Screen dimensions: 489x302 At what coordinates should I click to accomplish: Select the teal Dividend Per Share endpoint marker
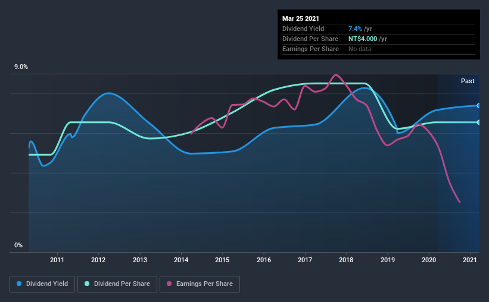click(478, 122)
